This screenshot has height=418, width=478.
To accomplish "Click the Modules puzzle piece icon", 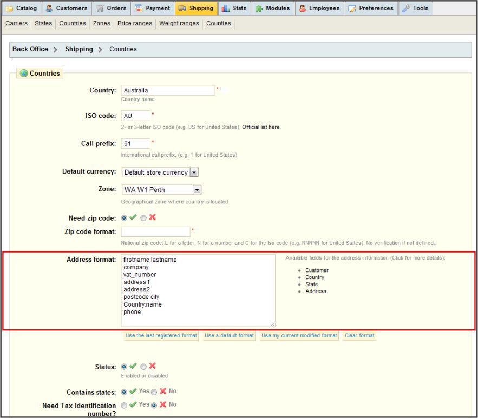I will [x=258, y=8].
